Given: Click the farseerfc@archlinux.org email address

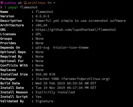Looking at the screenshot, I should point(85,79).
